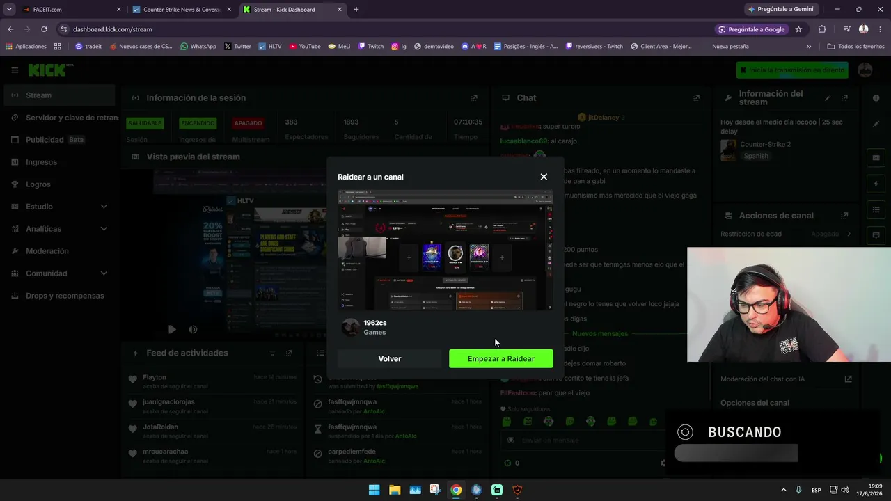Click the chat bubble icon in the right rail
Viewport: 891px width, 501px height.
(x=876, y=235)
